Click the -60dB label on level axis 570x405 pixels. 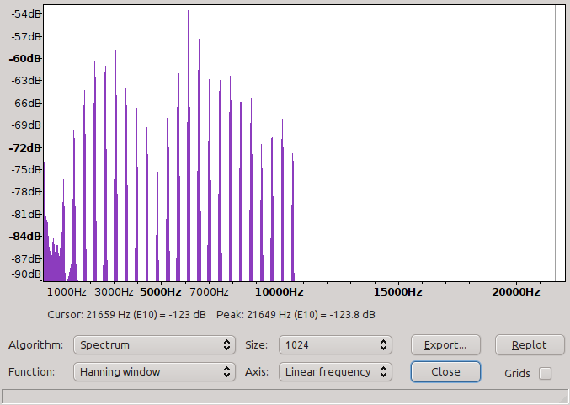tap(24, 59)
